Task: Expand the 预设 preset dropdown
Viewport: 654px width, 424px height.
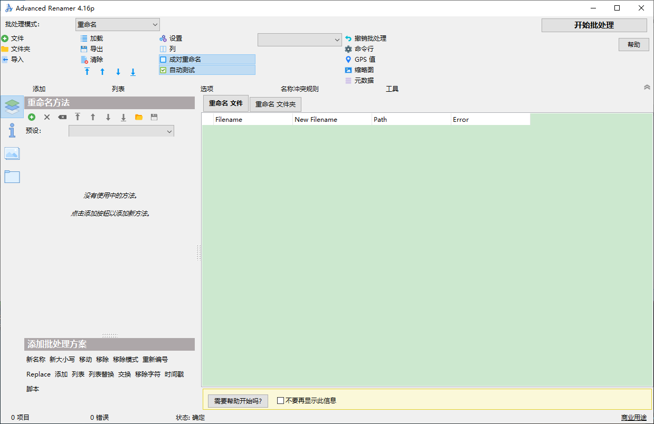Action: coord(121,131)
